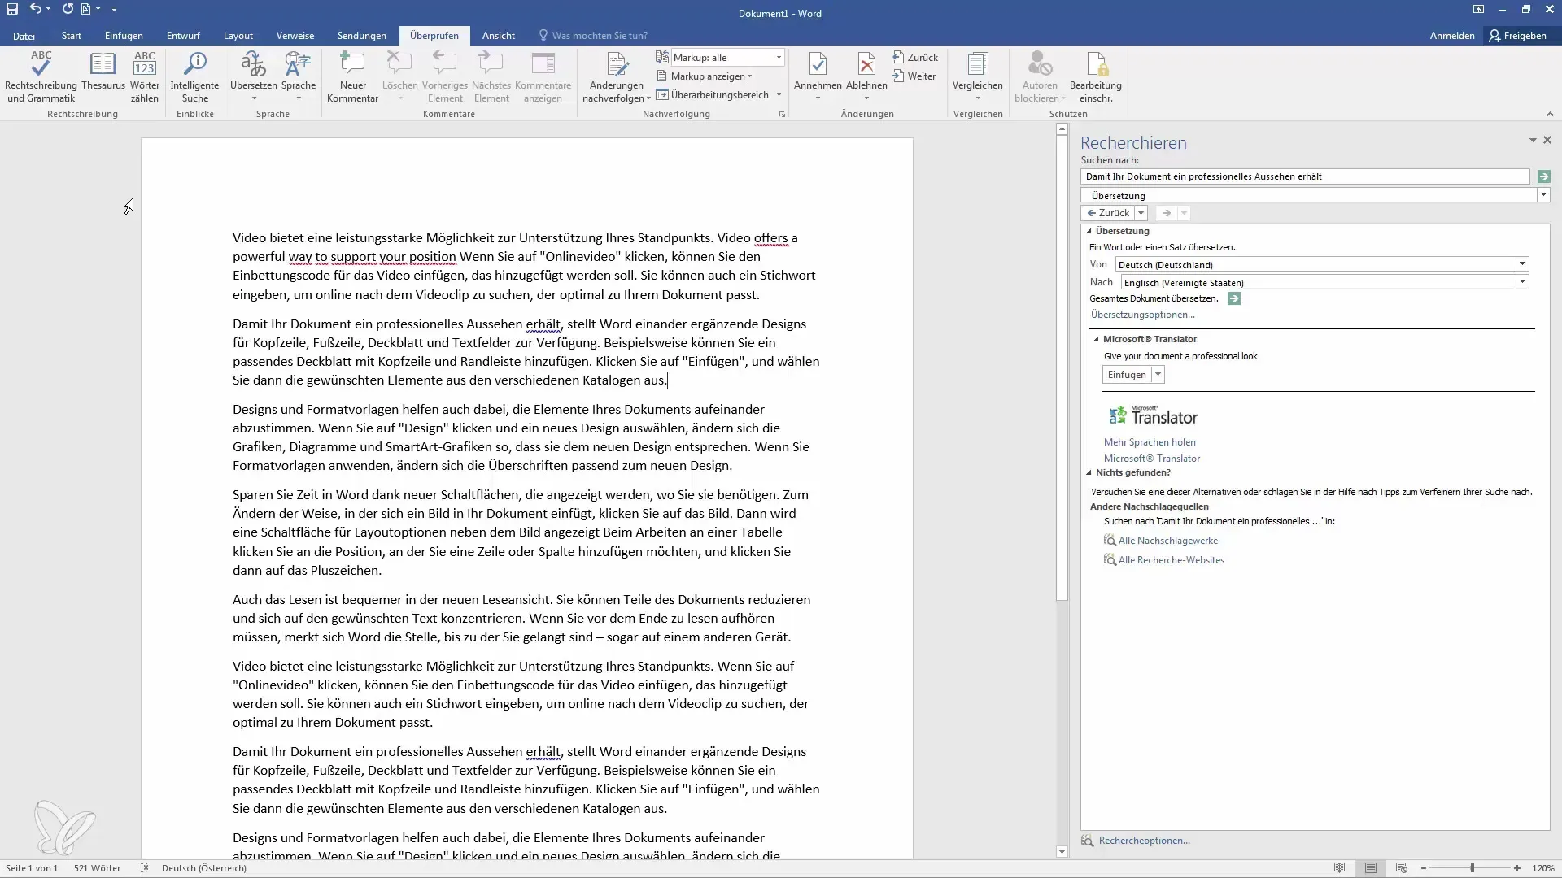Click the Einfügen translation button
The image size is (1562, 878).
[1127, 375]
